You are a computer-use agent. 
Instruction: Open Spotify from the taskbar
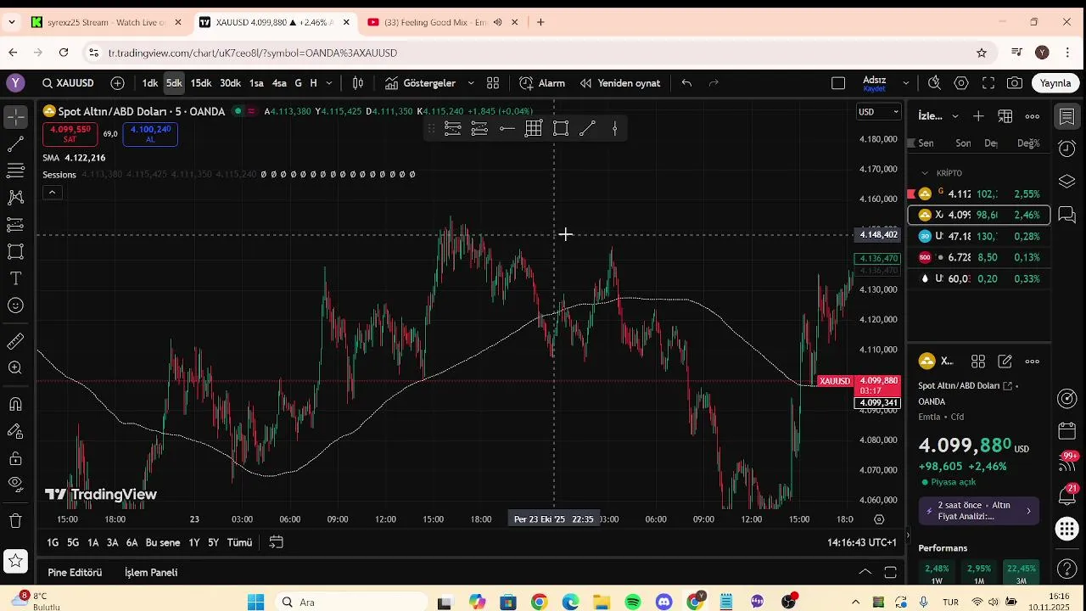click(633, 603)
